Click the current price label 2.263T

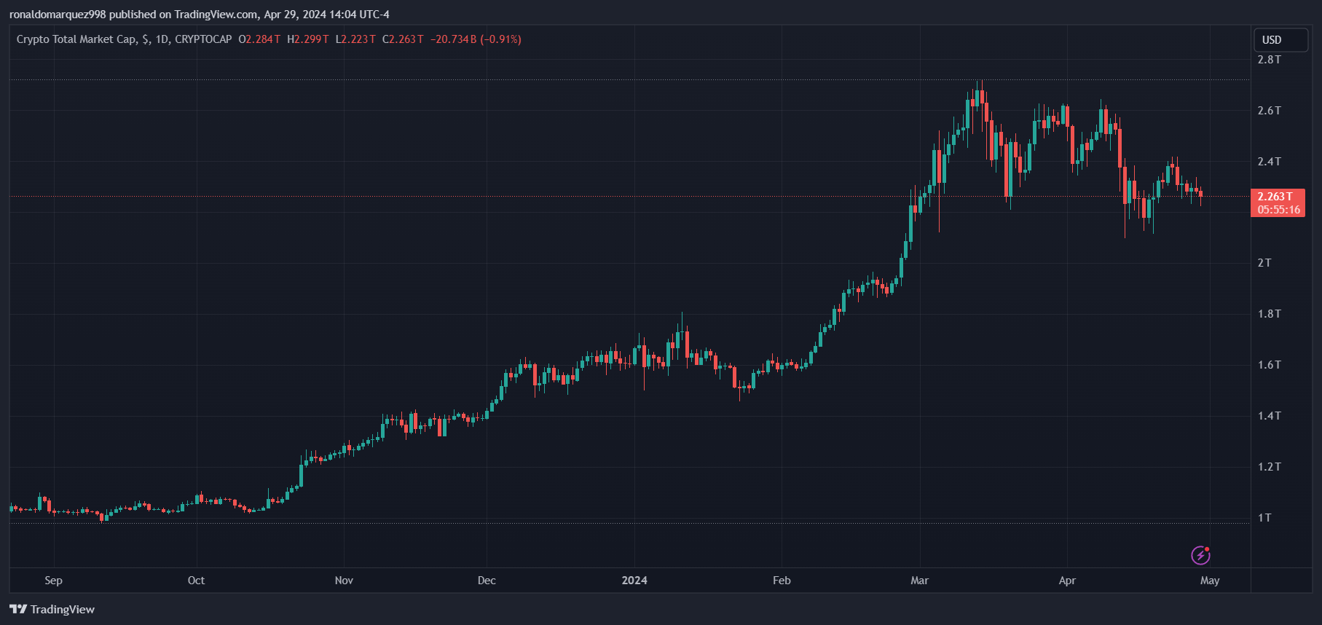pos(1275,197)
